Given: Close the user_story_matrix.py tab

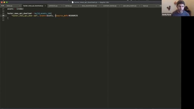Looking at the screenshot, I should coord(140,6).
